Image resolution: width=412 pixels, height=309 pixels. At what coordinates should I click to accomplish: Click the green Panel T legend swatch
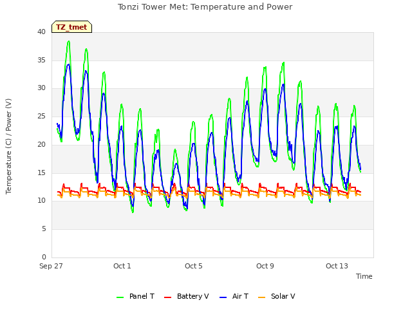pyautogui.click(x=120, y=297)
